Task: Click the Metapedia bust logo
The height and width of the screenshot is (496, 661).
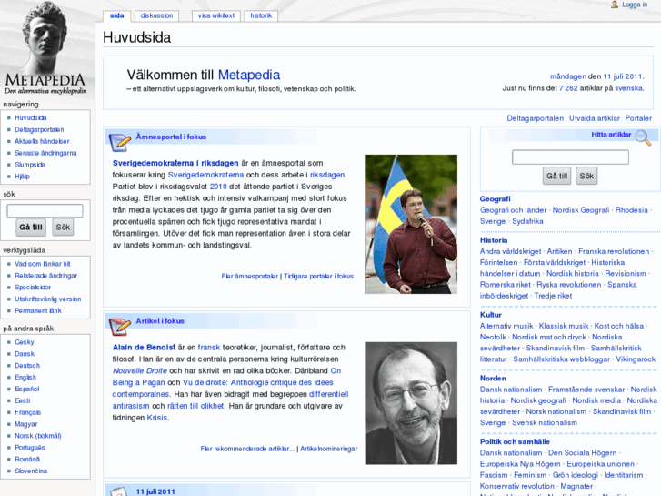Action: (45, 48)
